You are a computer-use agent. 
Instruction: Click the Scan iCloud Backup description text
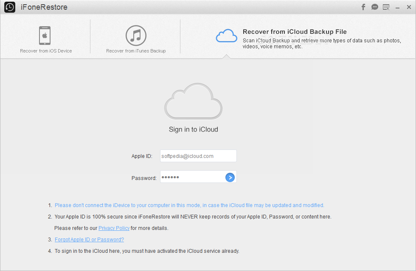[x=322, y=43]
